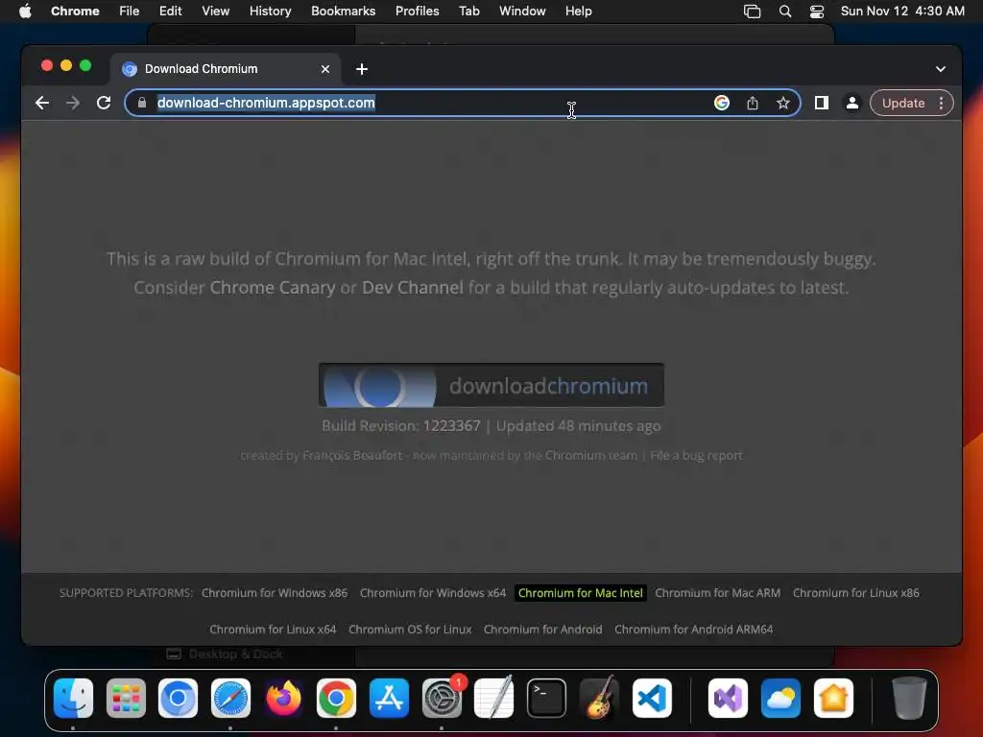Open the Chrome profile icon
This screenshot has width=983, height=737.
point(852,103)
